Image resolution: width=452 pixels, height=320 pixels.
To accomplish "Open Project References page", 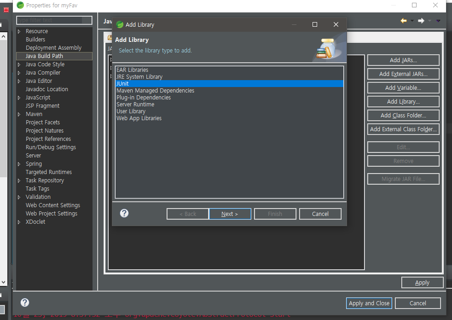I will tap(48, 139).
